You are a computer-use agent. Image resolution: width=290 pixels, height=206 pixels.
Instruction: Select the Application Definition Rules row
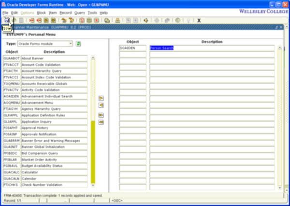[x=45, y=115]
